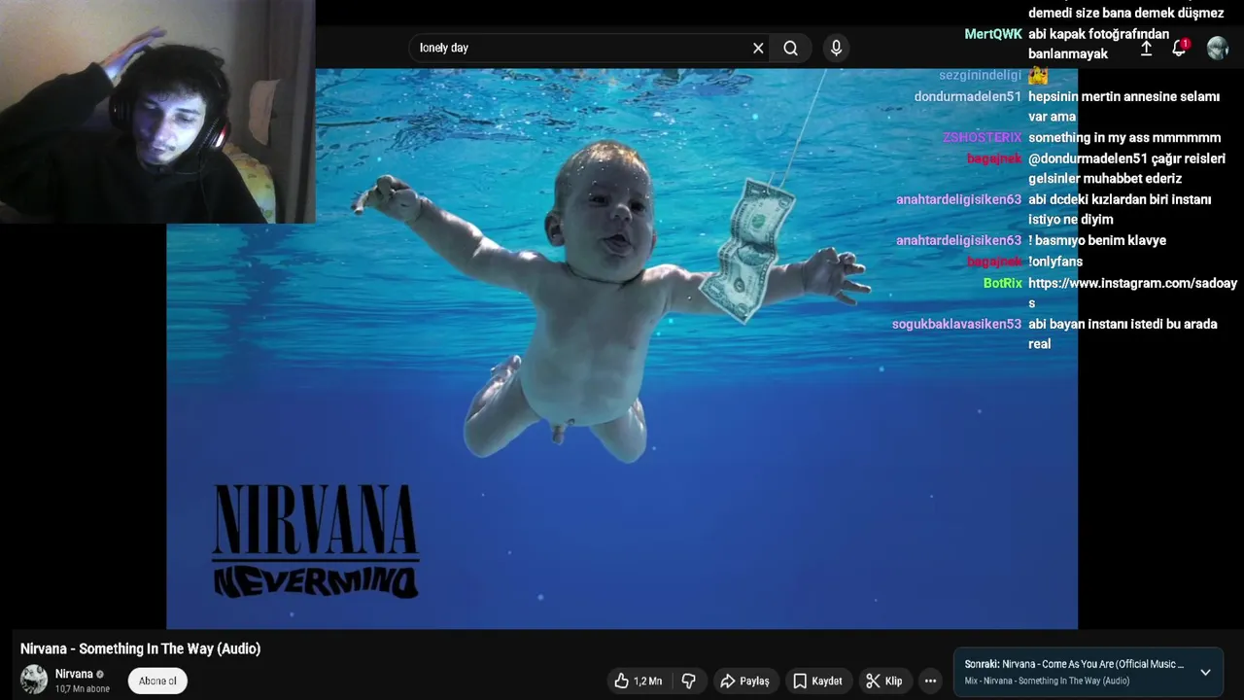Start voice search with the microphone icon

click(x=836, y=48)
